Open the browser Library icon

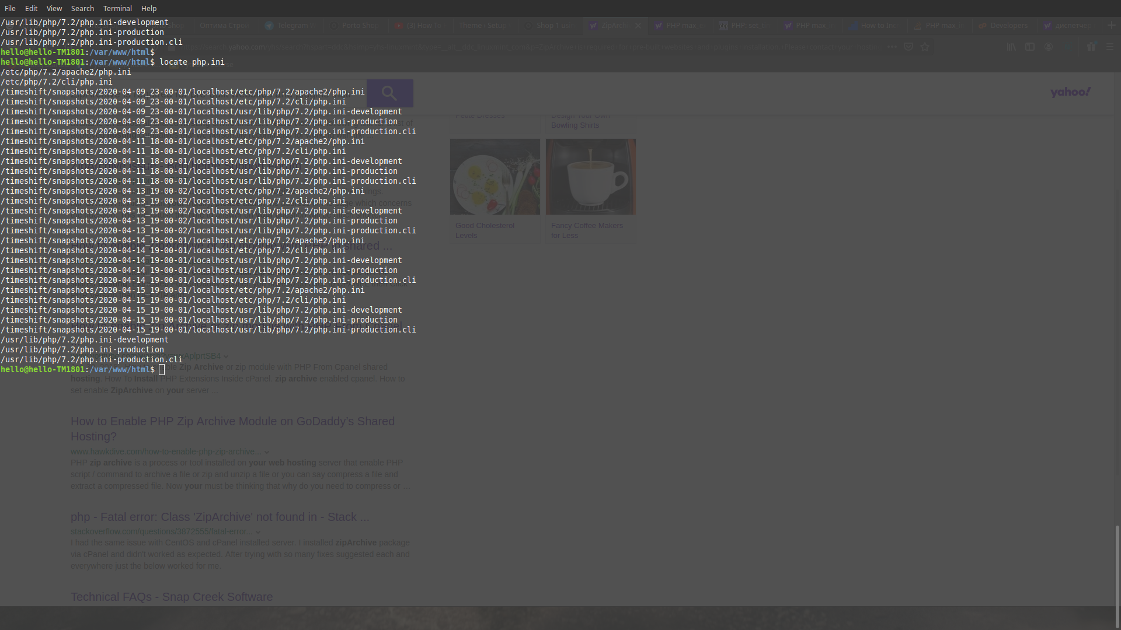[1011, 47]
